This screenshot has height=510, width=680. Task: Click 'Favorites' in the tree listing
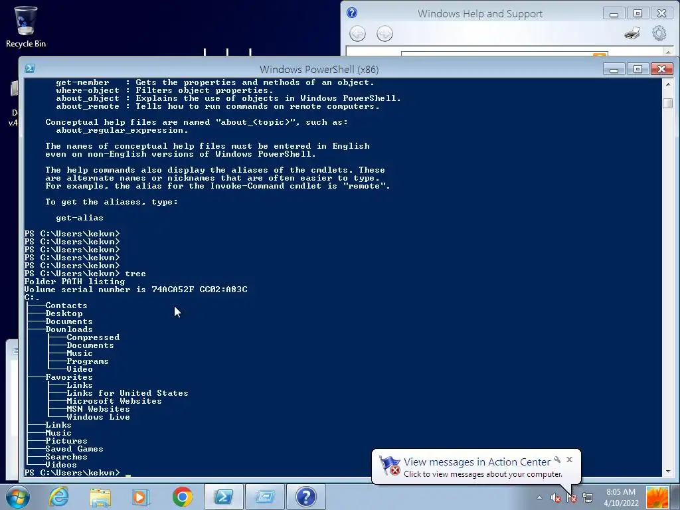click(x=69, y=377)
